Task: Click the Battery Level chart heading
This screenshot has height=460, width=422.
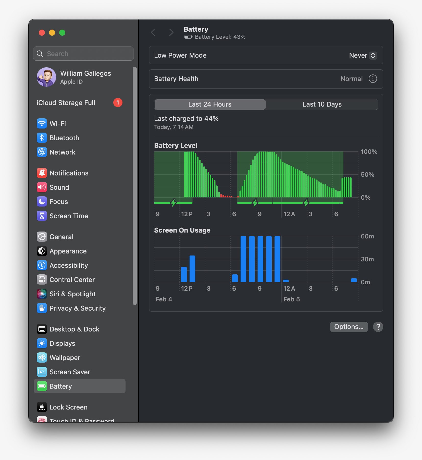Action: pos(176,146)
